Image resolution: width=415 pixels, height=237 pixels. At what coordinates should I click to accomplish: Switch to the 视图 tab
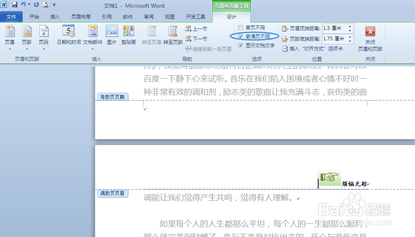(170, 17)
